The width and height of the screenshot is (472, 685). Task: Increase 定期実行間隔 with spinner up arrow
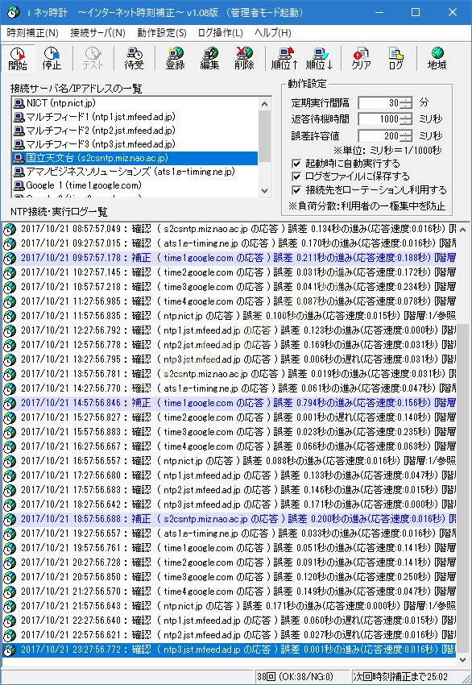pyautogui.click(x=406, y=100)
